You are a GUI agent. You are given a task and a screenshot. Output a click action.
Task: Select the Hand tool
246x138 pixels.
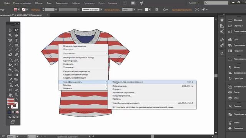[x=10, y=95]
